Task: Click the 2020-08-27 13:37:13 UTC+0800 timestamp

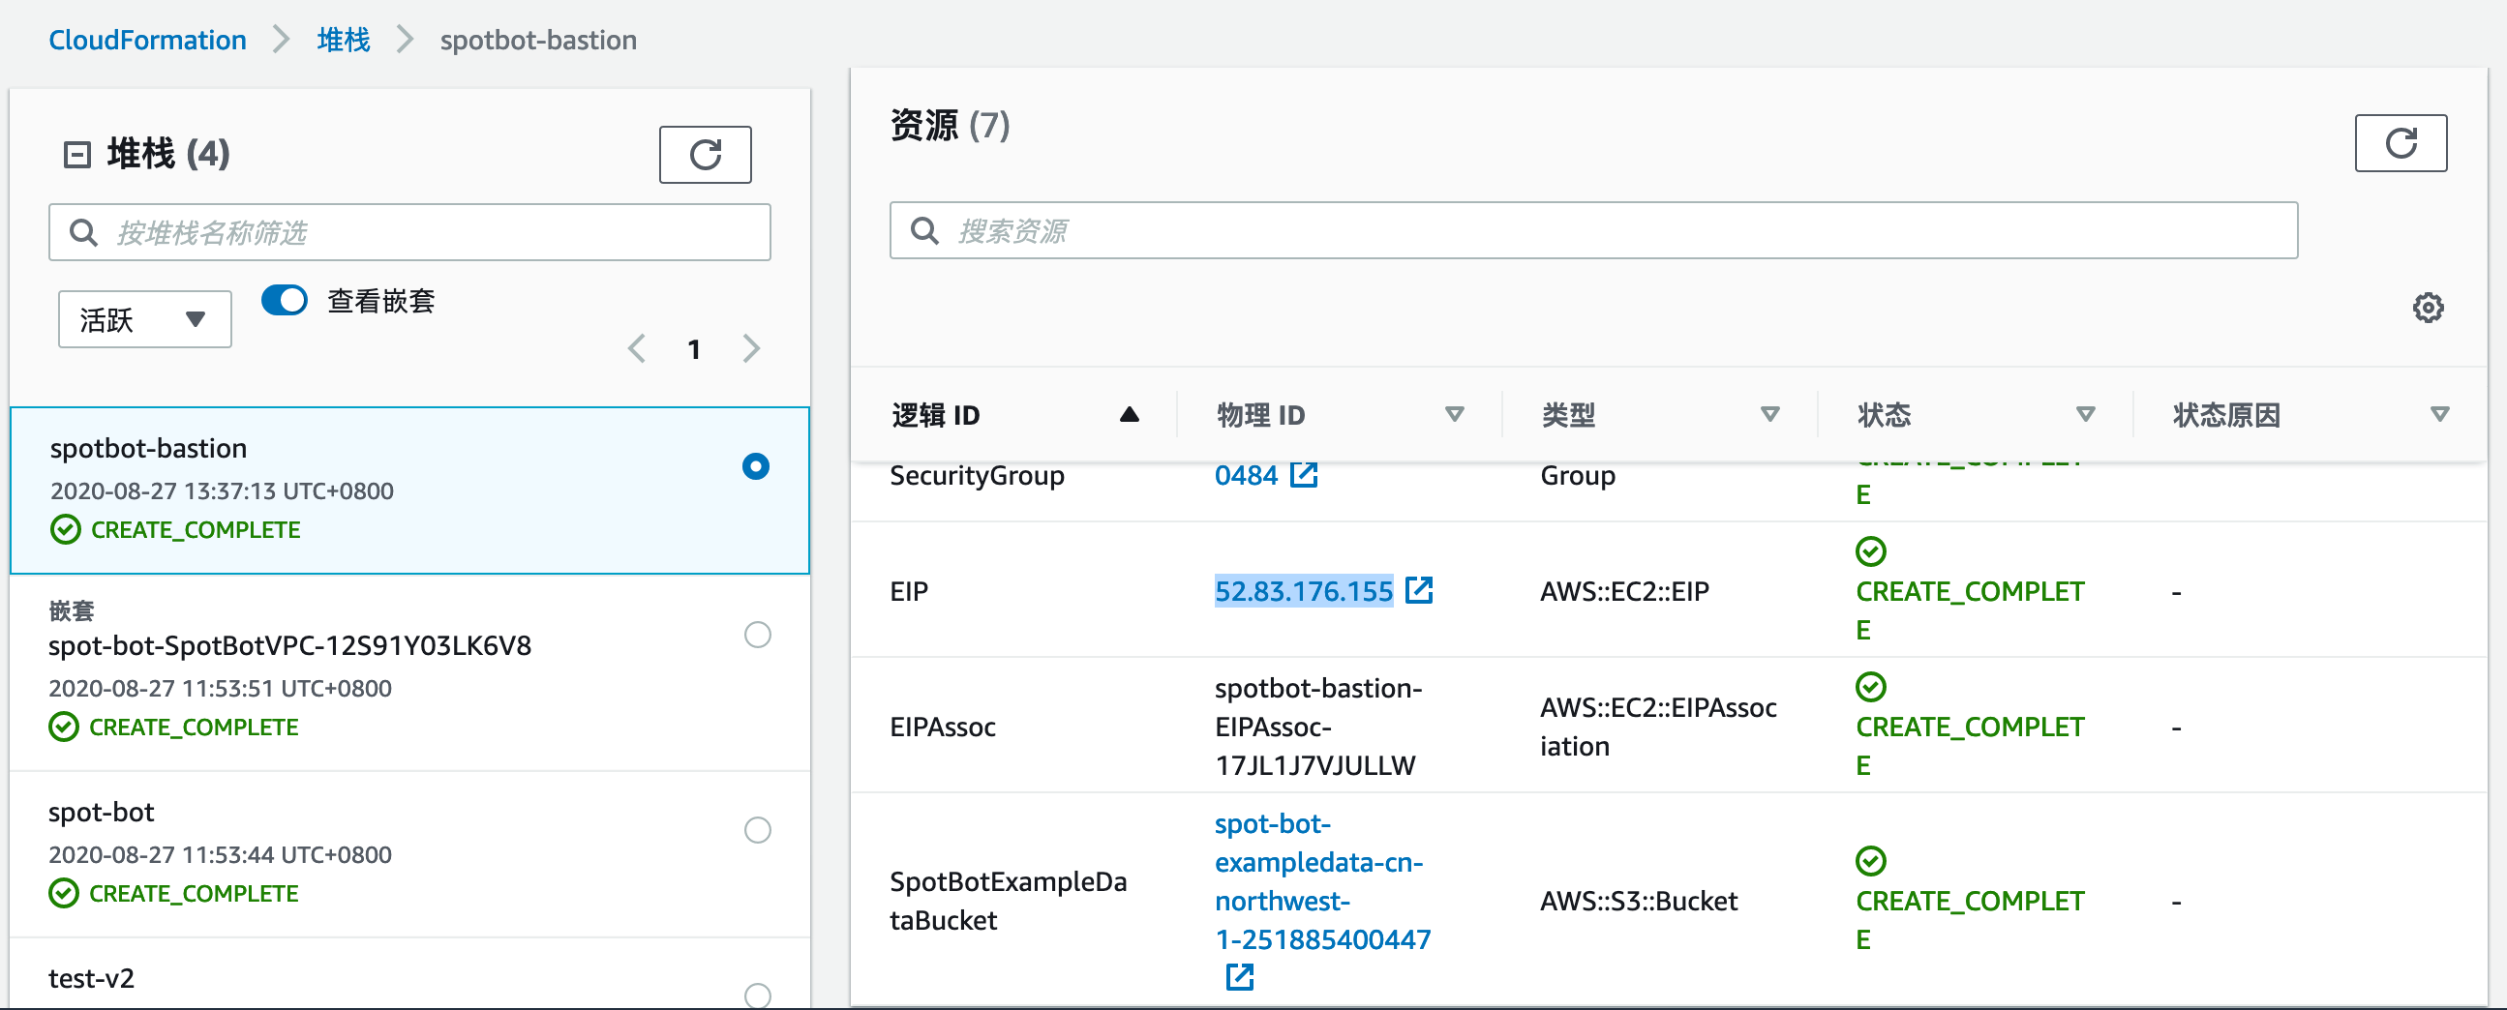Action: (222, 490)
